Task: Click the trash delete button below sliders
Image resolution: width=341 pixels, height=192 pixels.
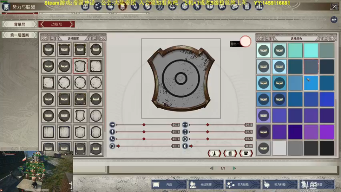Action: click(x=230, y=154)
